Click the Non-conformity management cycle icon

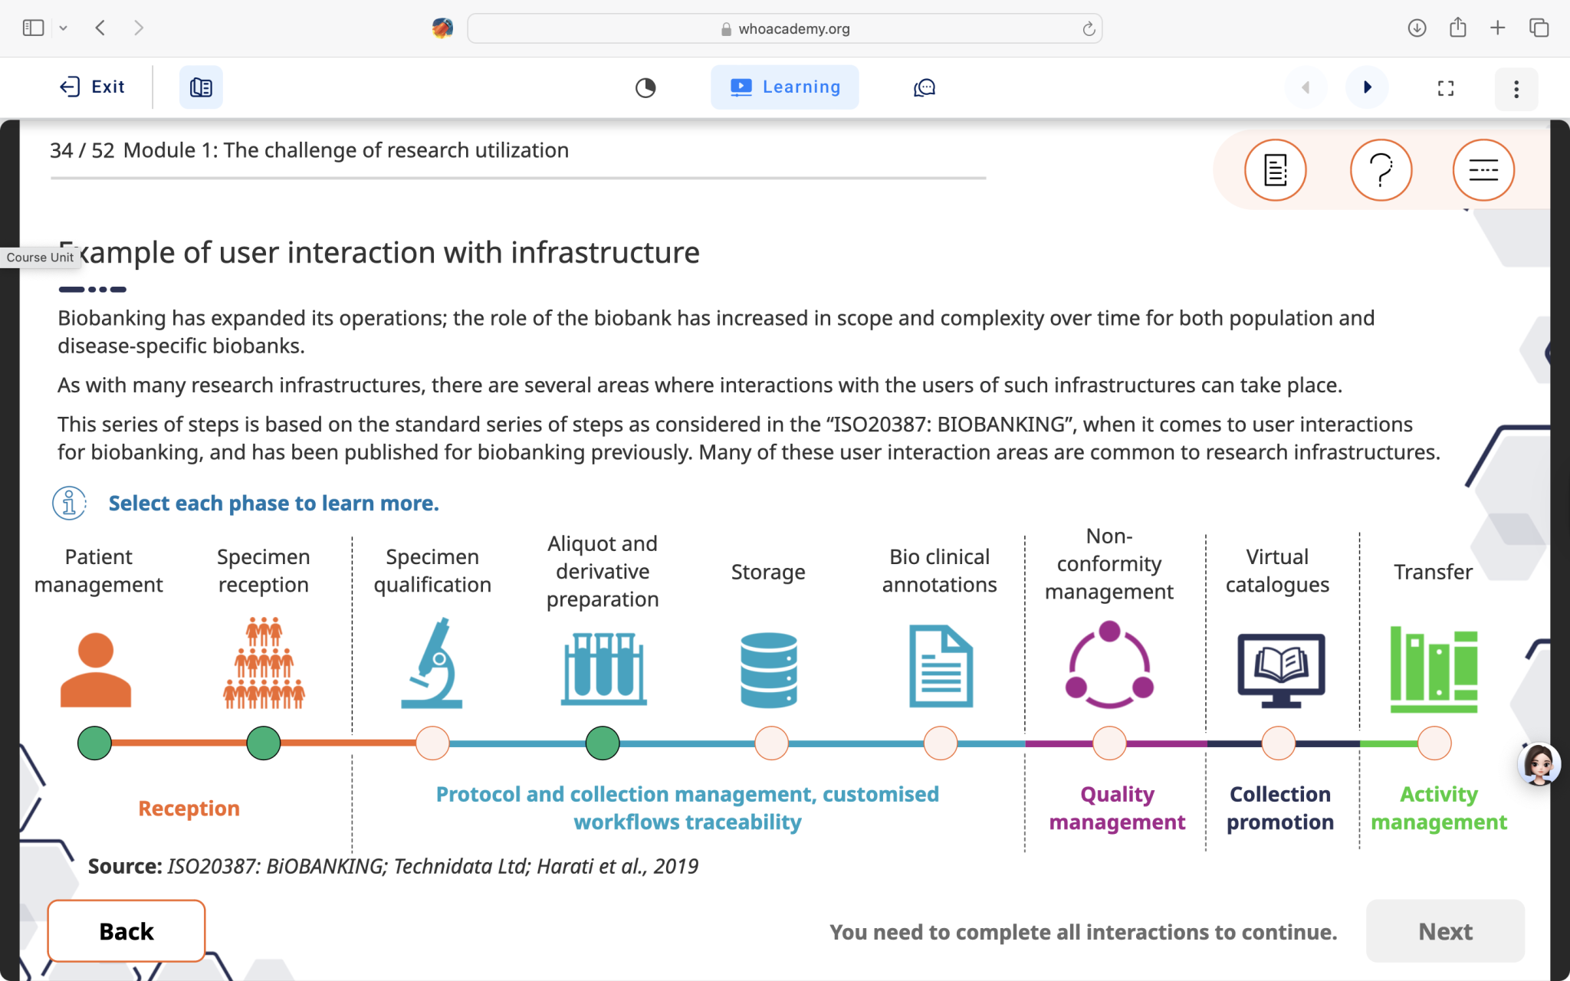[1109, 665]
